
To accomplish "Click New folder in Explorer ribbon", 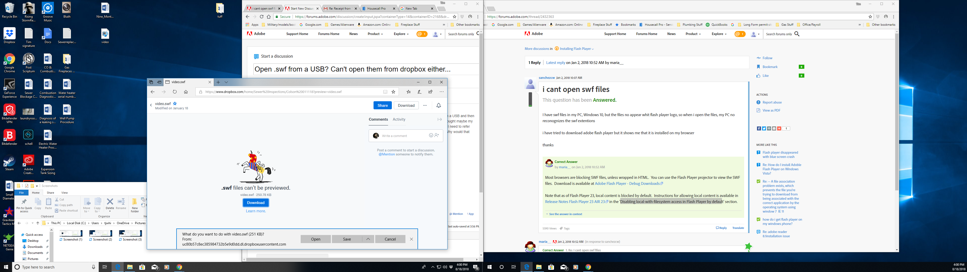I will tap(134, 205).
